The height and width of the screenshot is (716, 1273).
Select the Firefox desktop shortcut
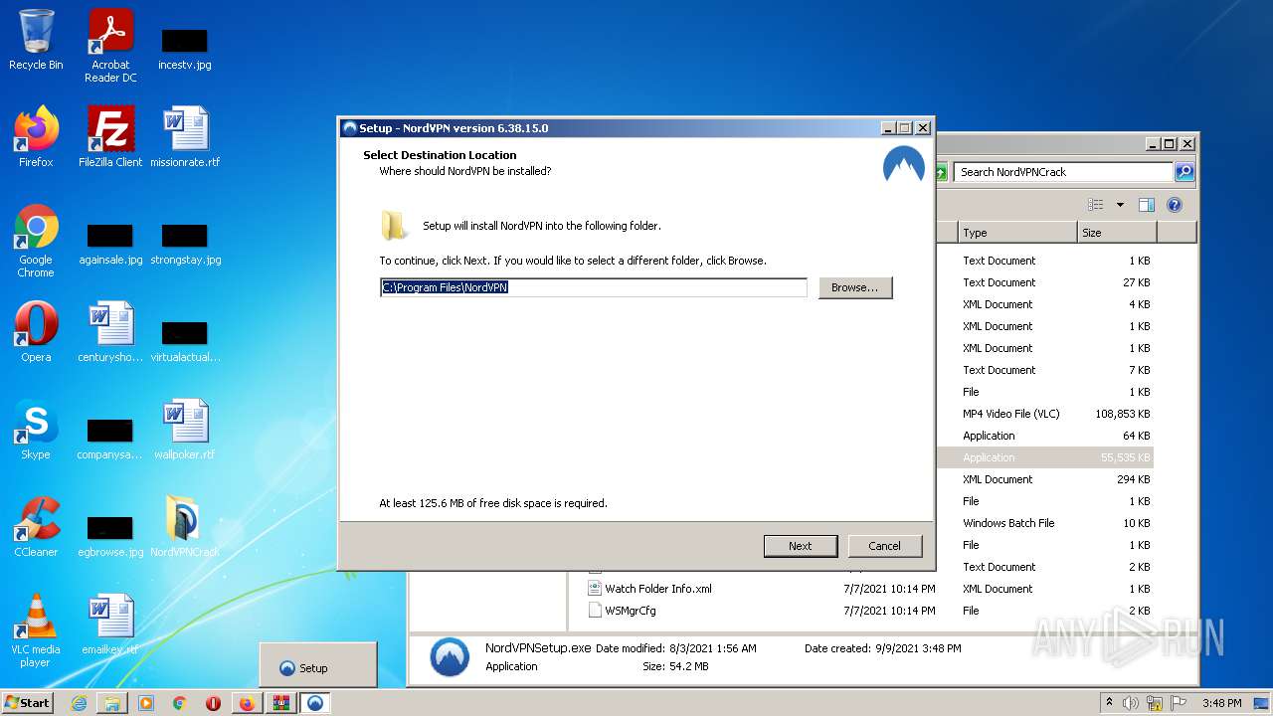point(36,136)
